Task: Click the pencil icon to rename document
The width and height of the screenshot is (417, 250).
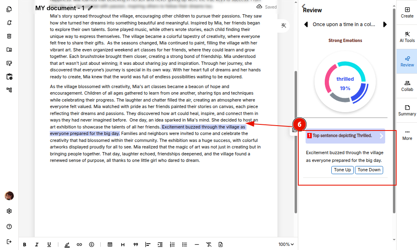Action: click(x=90, y=8)
